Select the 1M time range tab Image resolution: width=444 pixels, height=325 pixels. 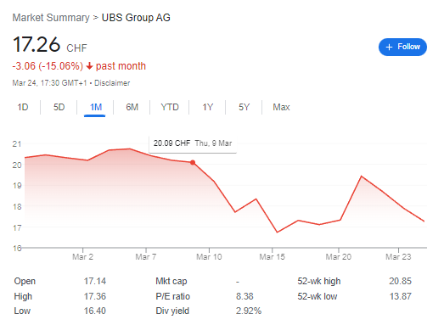pyautogui.click(x=95, y=107)
